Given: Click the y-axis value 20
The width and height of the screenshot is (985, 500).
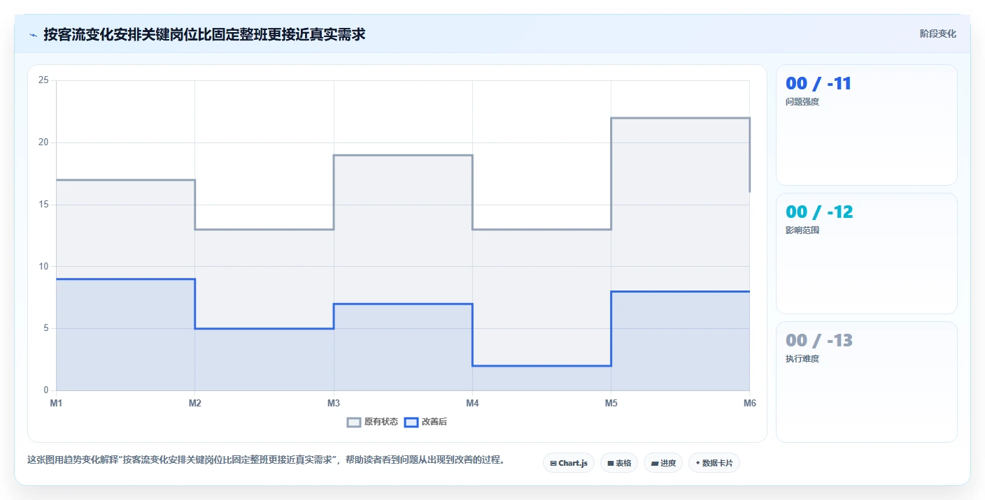Looking at the screenshot, I should coord(43,142).
